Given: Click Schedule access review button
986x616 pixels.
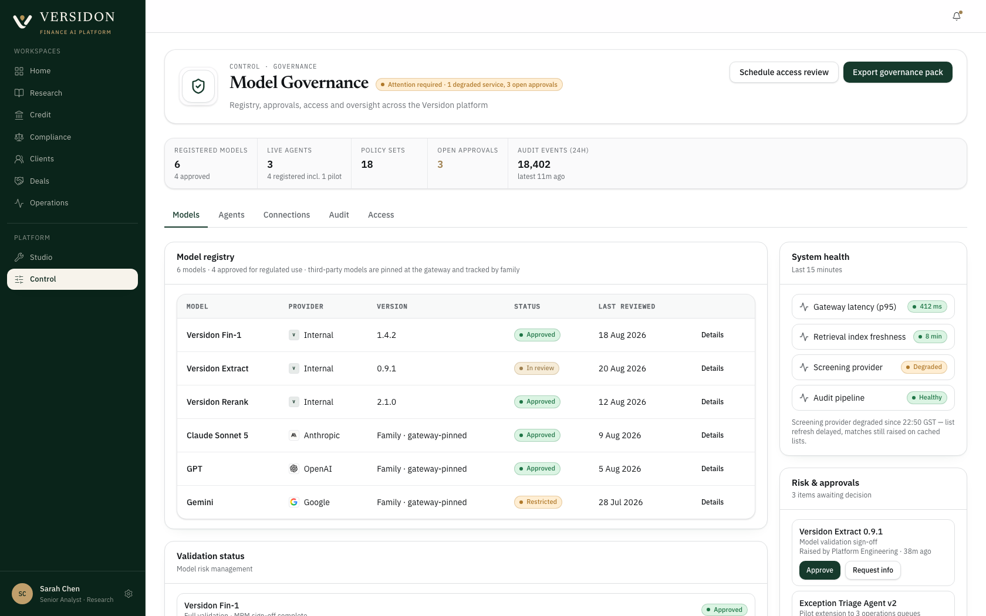Looking at the screenshot, I should (x=784, y=72).
